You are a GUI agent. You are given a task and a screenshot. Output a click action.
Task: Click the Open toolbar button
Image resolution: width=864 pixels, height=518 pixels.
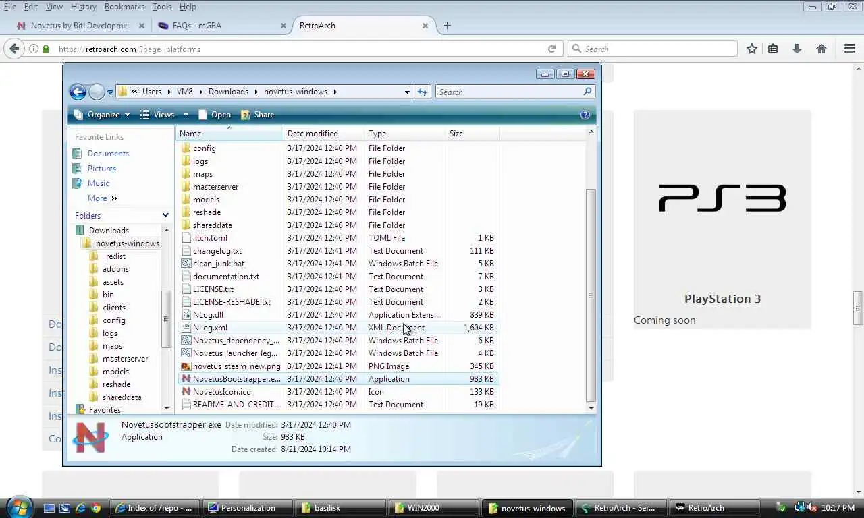[x=214, y=115]
